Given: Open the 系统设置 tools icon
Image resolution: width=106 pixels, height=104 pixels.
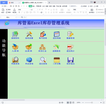Looking at the screenshot, I should (x=29, y=34).
